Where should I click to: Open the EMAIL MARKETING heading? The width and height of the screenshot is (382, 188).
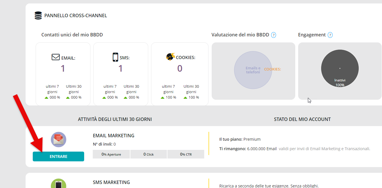click(113, 136)
